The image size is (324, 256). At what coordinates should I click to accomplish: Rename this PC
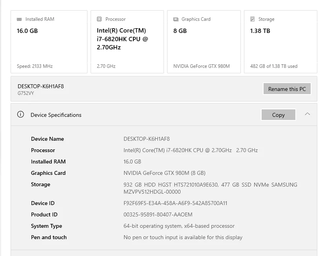(287, 89)
